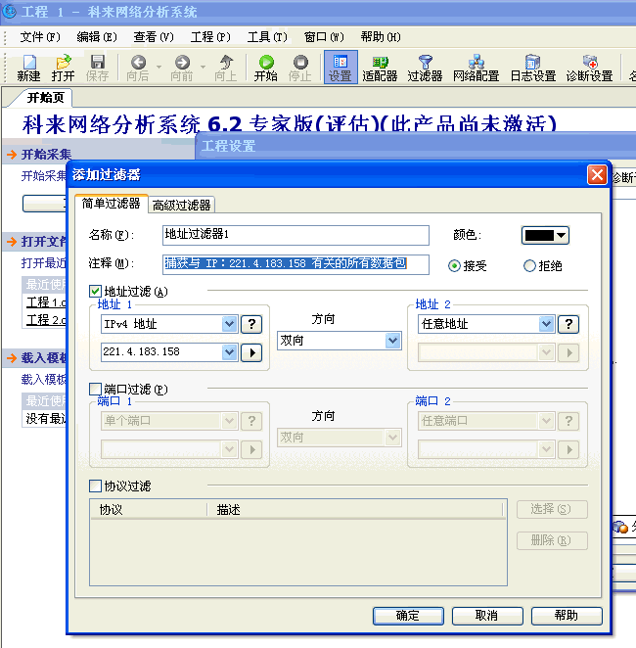636x648 pixels.
Task: Open the 颜色 color dropdown swatch
Action: [545, 236]
